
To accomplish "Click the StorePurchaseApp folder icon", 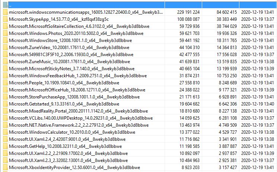I will (x=5, y=97).
